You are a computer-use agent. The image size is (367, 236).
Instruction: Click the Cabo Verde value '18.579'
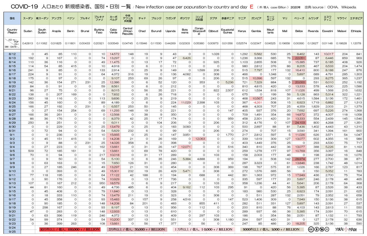coord(114,183)
